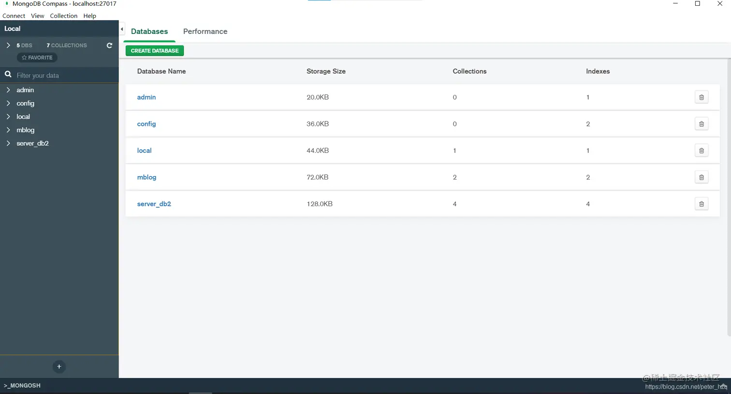Click the plus button to create database

click(59, 366)
